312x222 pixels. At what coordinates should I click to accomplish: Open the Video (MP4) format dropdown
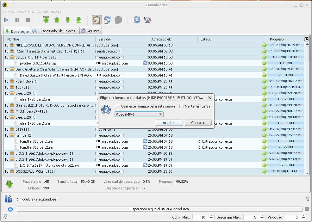[139, 114]
